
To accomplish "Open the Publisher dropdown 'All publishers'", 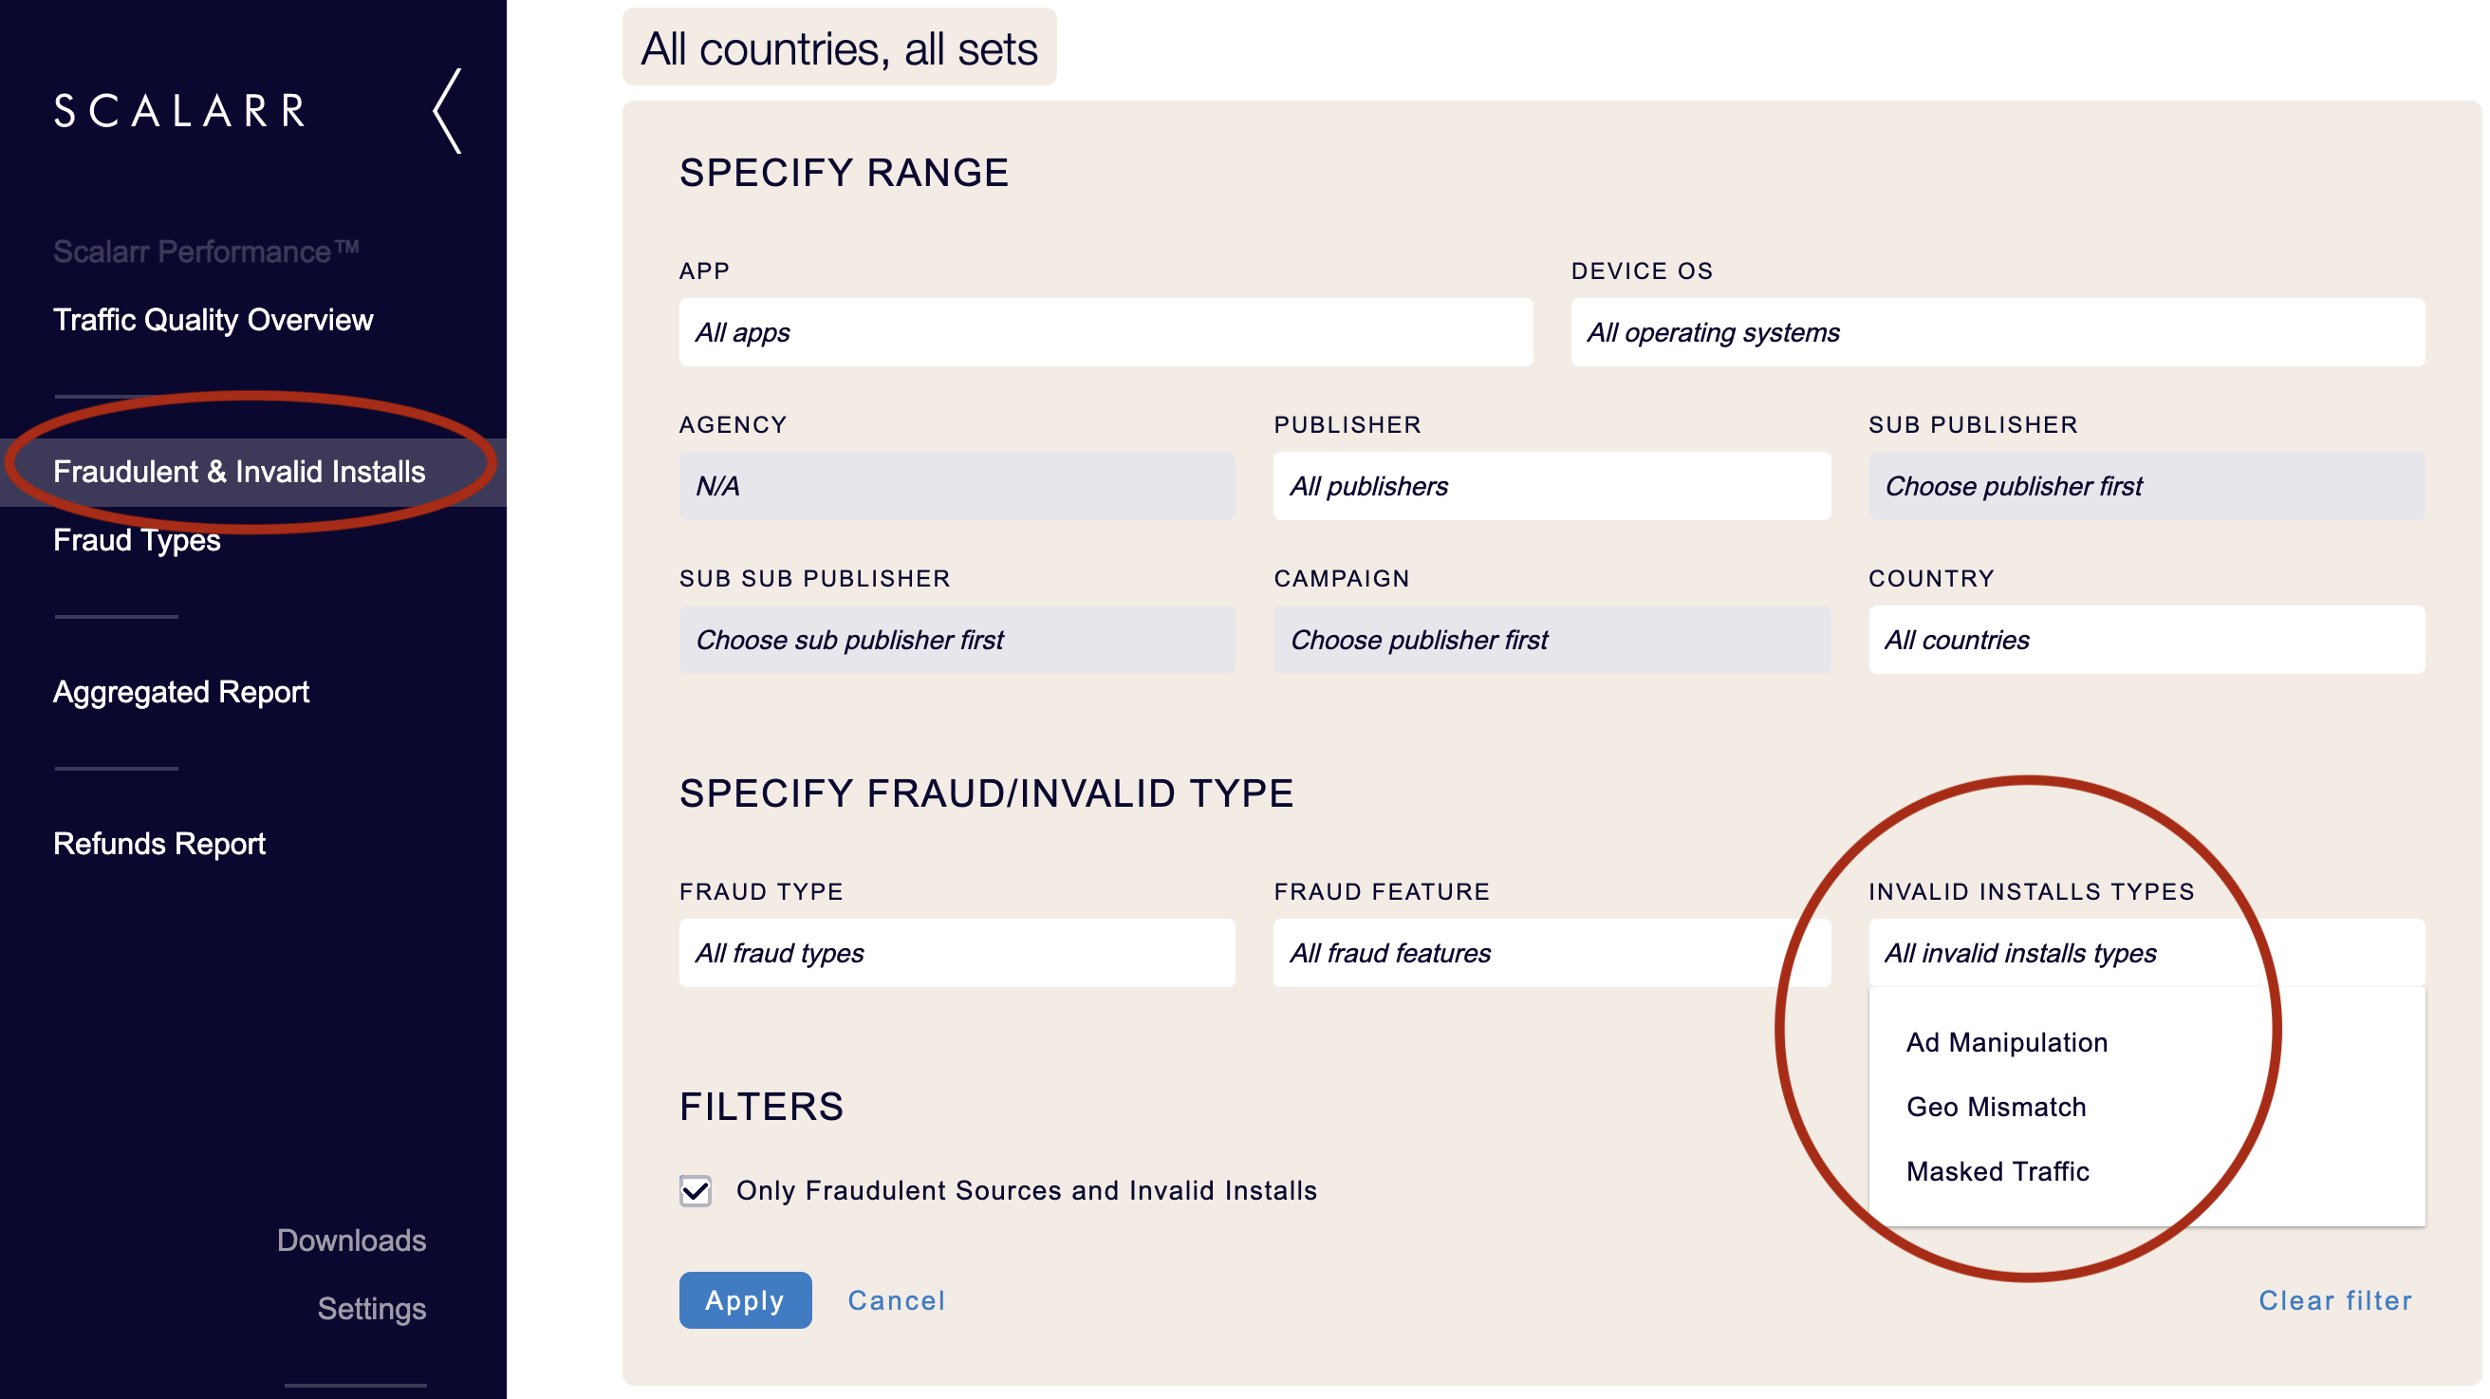I will pos(1552,486).
